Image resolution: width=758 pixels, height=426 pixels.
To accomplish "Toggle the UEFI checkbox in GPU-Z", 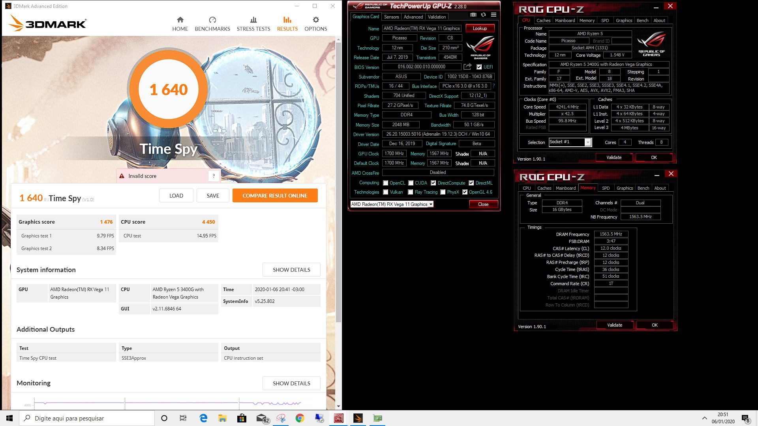I will (479, 67).
